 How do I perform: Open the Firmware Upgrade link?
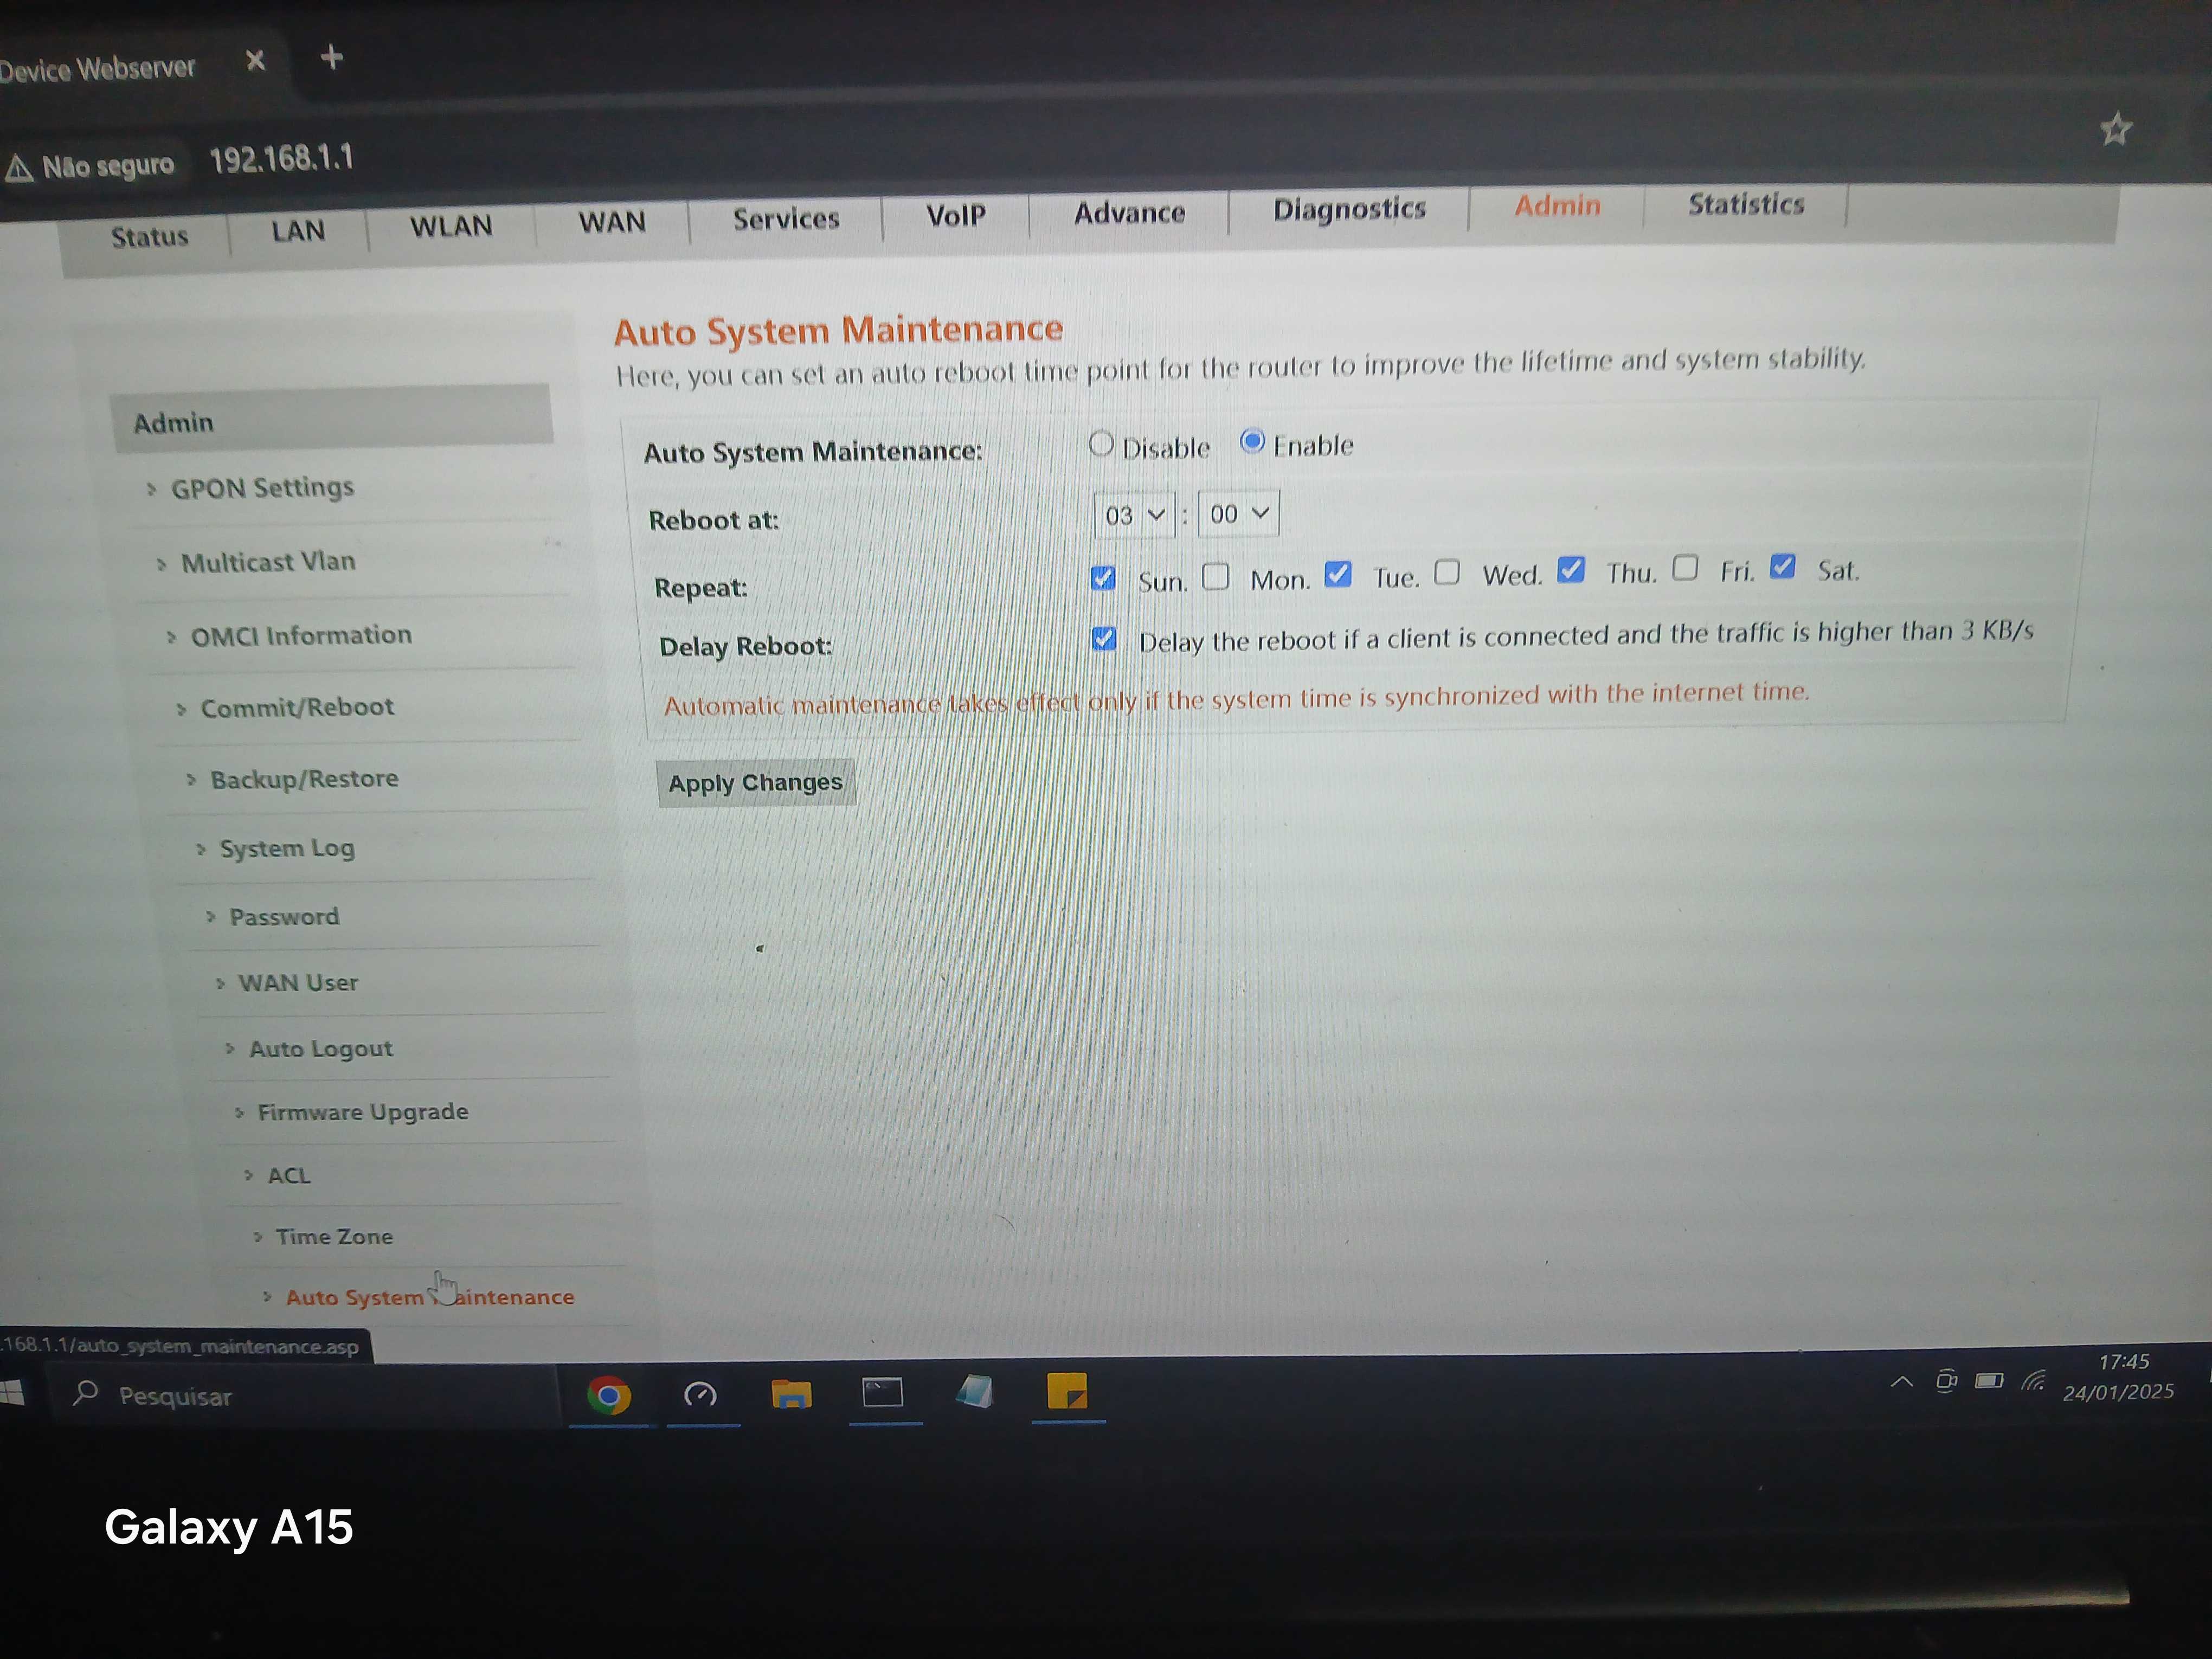click(x=362, y=1112)
